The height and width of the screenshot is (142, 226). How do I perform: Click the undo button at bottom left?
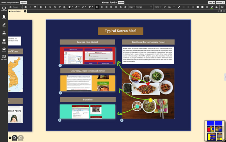[14, 138]
